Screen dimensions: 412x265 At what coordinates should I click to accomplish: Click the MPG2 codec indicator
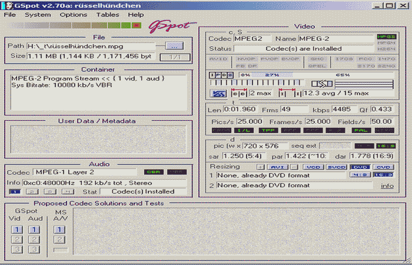(x=386, y=37)
